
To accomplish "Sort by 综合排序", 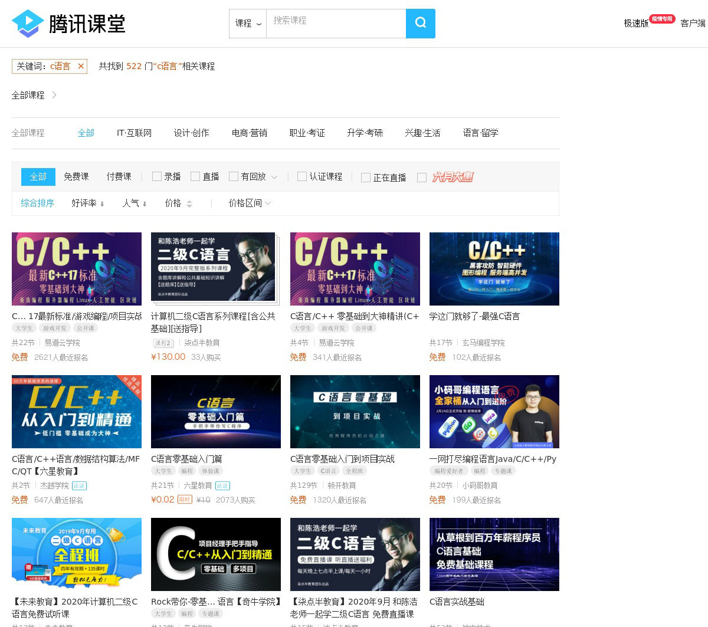I will click(38, 203).
